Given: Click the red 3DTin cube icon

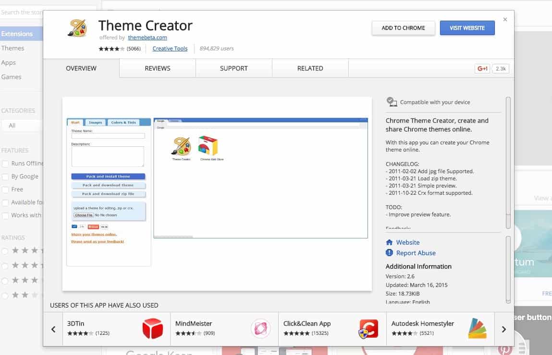Looking at the screenshot, I should [152, 329].
